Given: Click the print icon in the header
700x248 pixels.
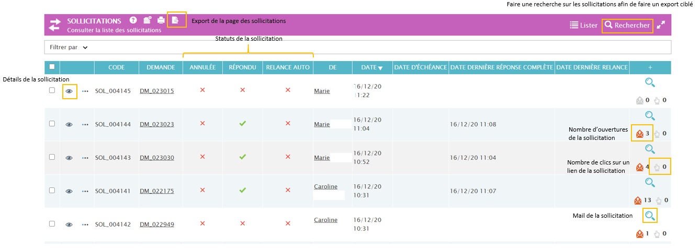Looking at the screenshot, I should coord(161,20).
